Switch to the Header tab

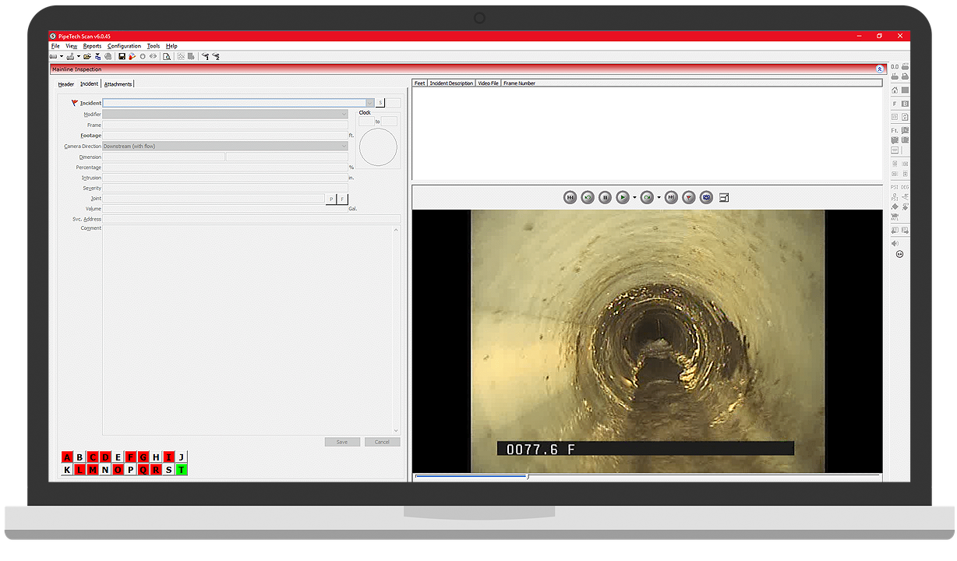[66, 84]
